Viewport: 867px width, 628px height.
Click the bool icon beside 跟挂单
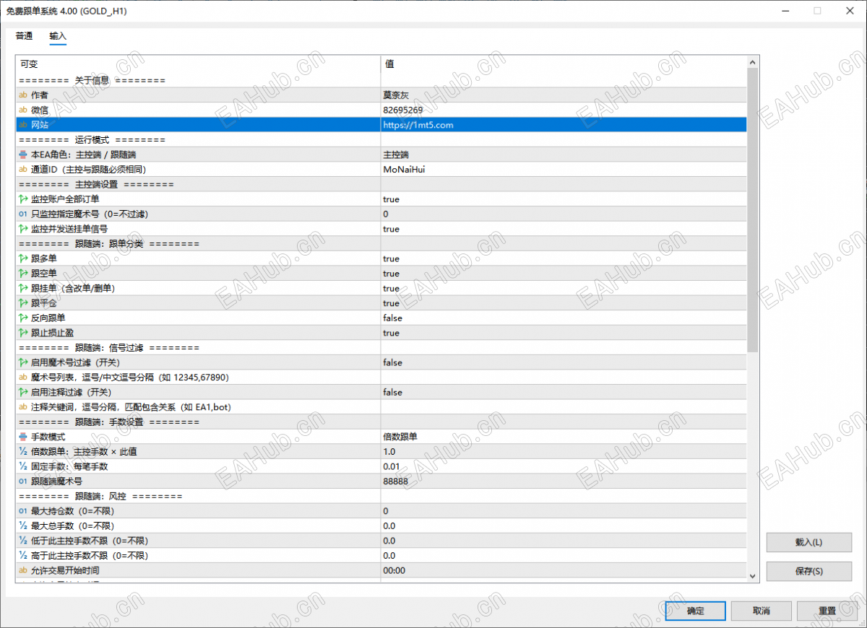click(x=22, y=288)
